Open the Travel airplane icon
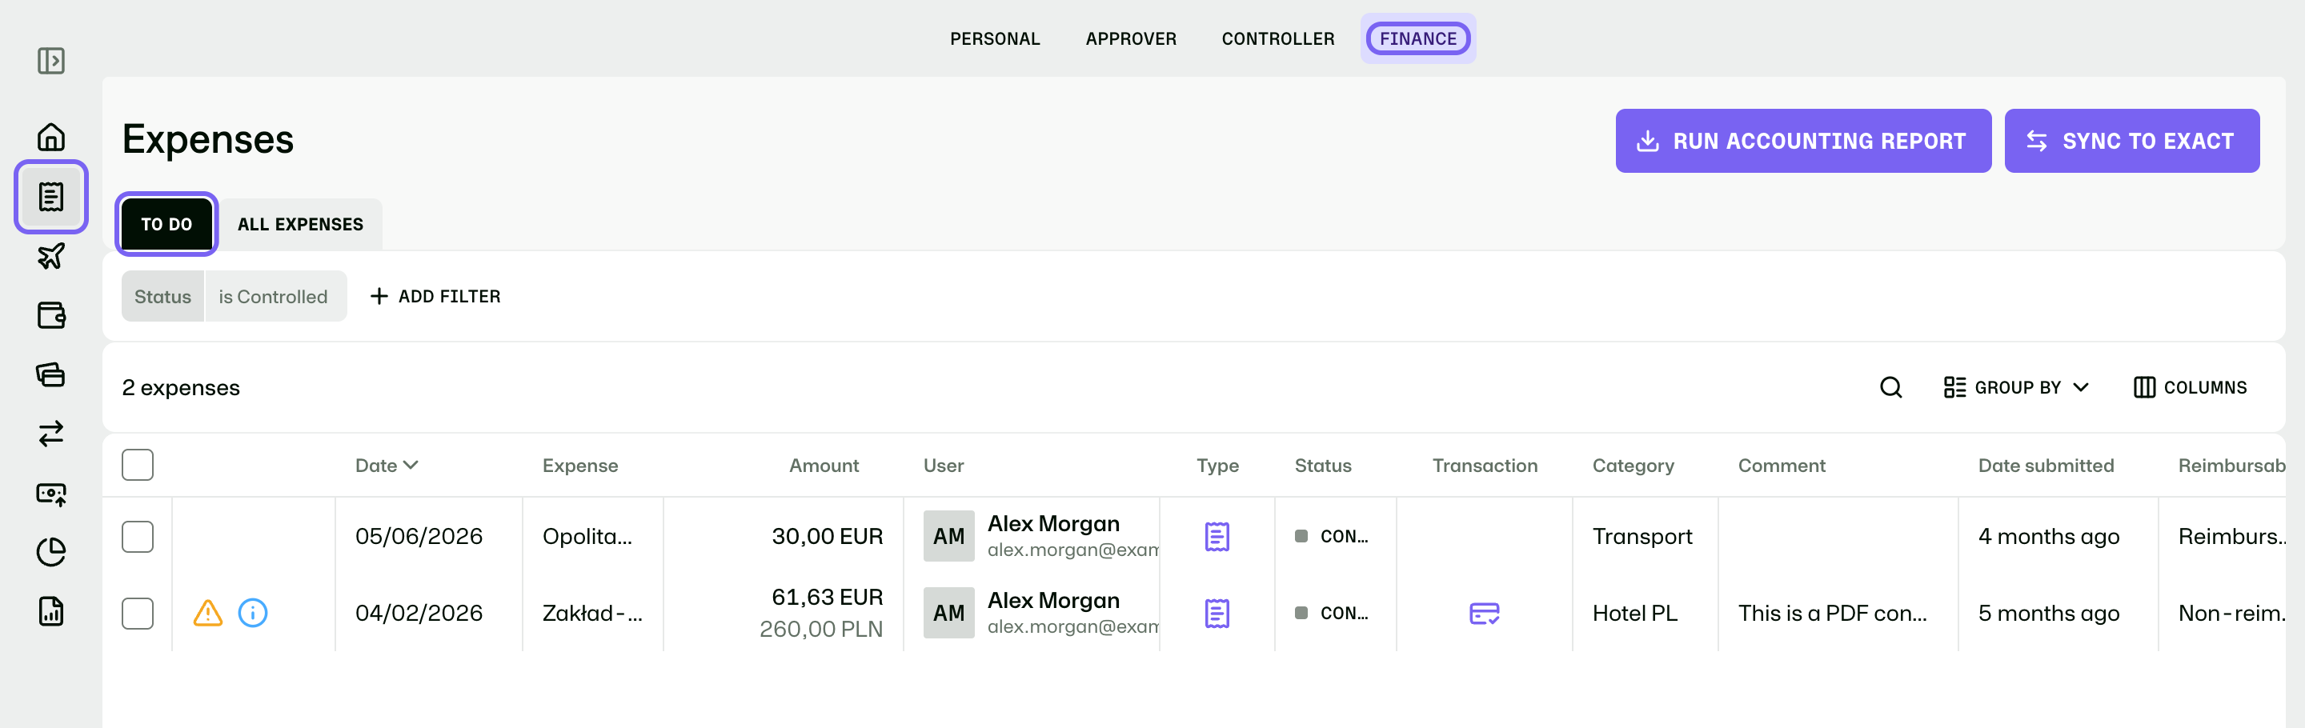The height and width of the screenshot is (728, 2305). click(51, 256)
